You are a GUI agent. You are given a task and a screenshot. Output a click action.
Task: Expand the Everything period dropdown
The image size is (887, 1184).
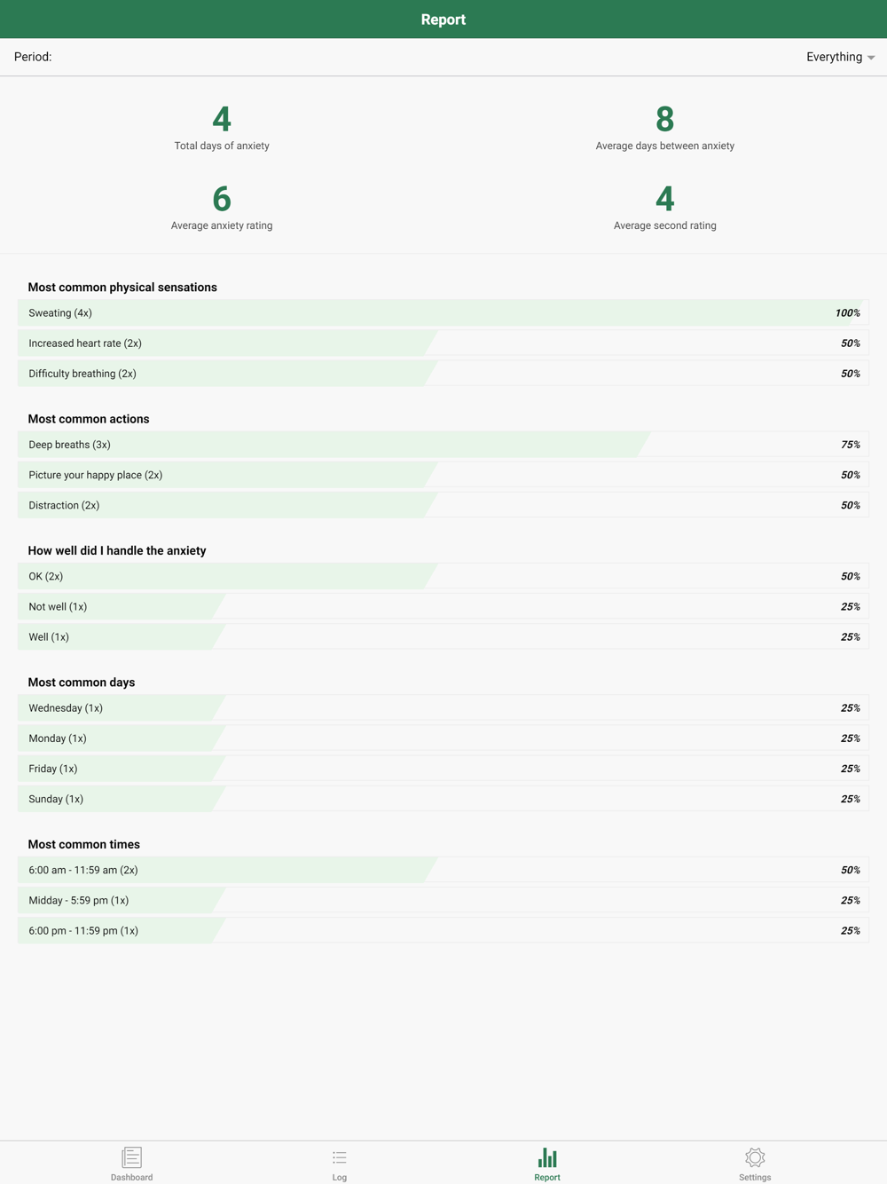click(x=840, y=57)
